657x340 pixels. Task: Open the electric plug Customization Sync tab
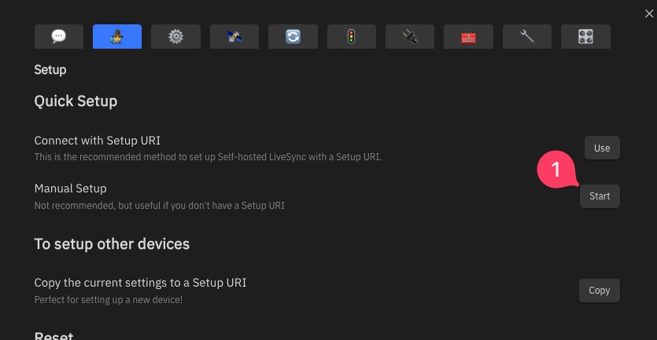[410, 36]
